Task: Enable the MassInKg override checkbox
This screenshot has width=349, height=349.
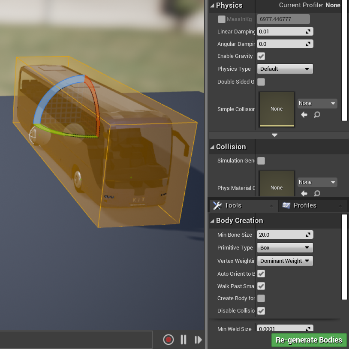Action: 222,19
